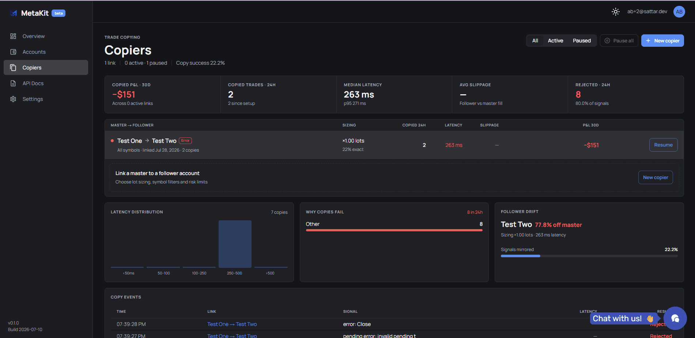The height and width of the screenshot is (338, 695).
Task: Click the 8 in 24h failure count
Action: (475, 212)
